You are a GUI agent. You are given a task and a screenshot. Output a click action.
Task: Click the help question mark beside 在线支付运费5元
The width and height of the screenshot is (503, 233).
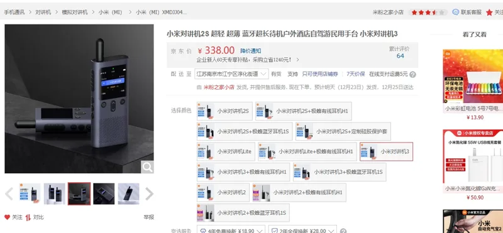(413, 75)
